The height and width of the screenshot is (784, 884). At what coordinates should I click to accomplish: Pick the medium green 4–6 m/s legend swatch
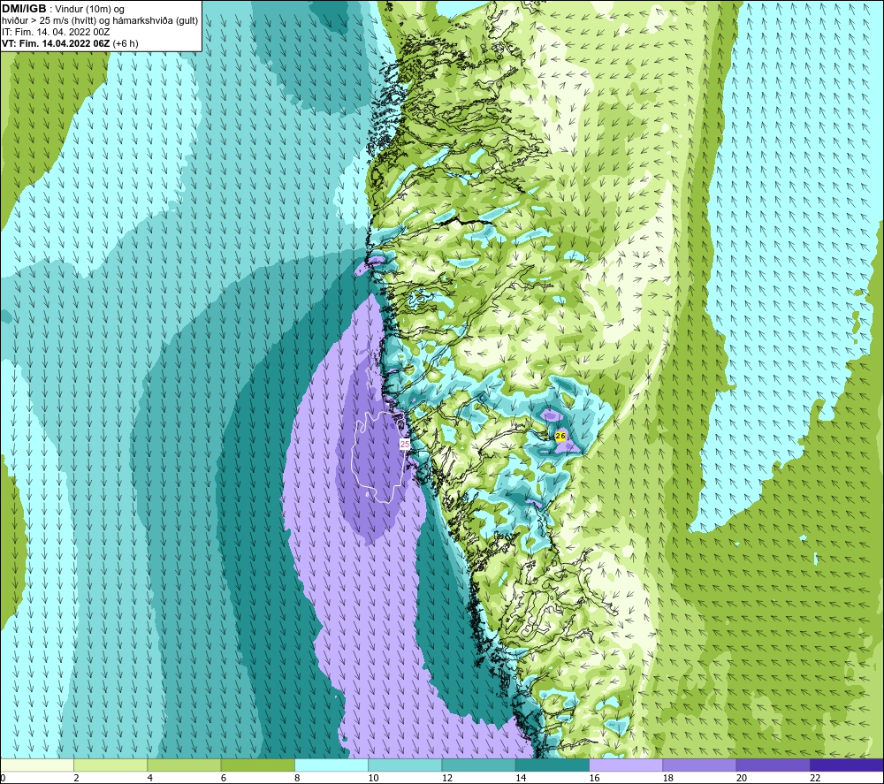pos(184,765)
